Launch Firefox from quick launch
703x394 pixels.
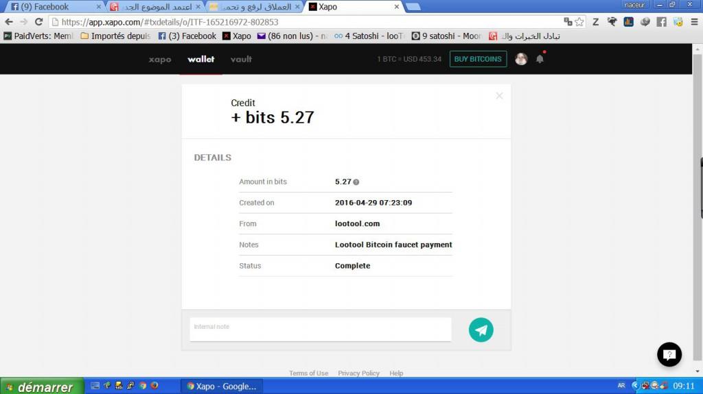click(x=154, y=385)
